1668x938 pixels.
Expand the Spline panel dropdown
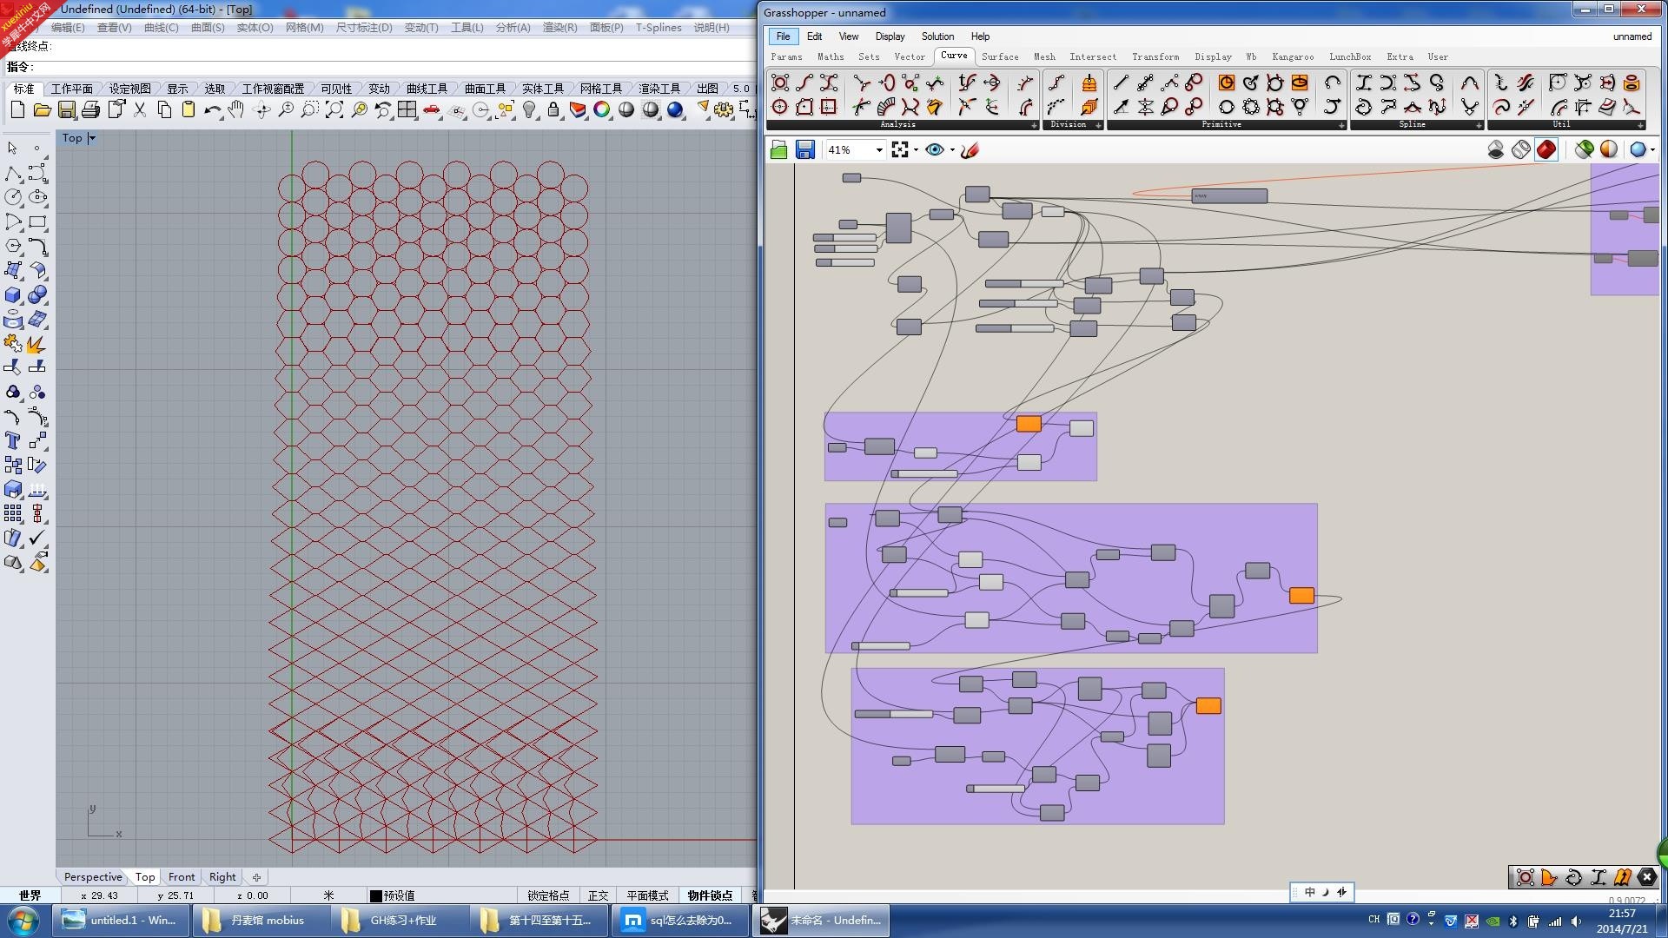1479,125
